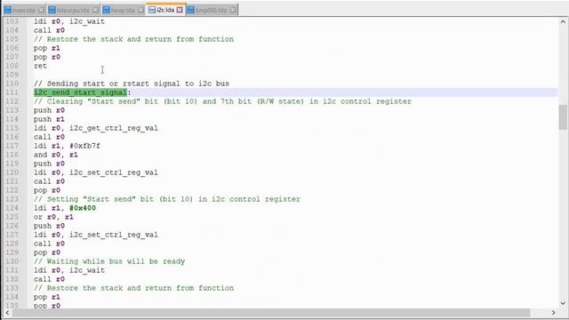The image size is (569, 320).
Task: Click the line "or r0, r1"
Action: (53, 217)
